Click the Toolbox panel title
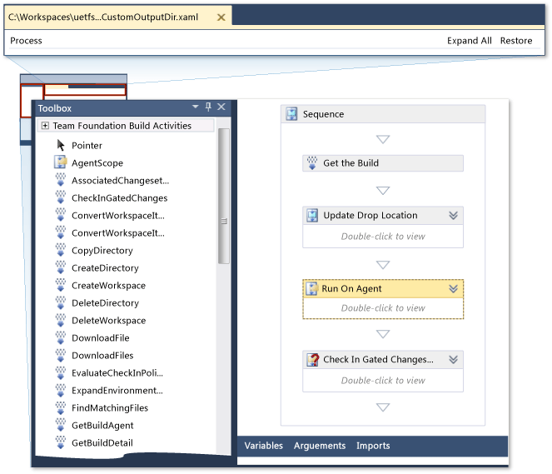This screenshot has height=474, width=552. coord(55,108)
